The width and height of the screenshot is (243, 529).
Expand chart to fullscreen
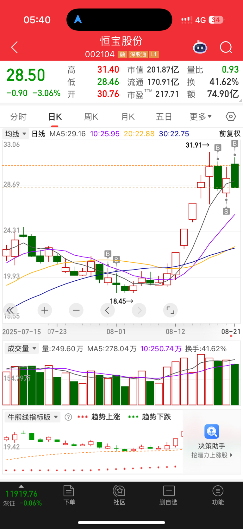(170, 310)
